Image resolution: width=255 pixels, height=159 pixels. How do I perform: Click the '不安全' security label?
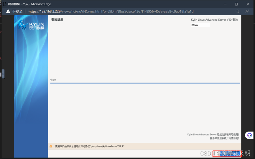click(17, 12)
